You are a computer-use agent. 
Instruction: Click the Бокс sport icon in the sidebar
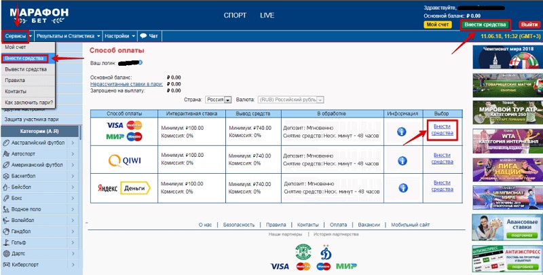click(x=6, y=198)
